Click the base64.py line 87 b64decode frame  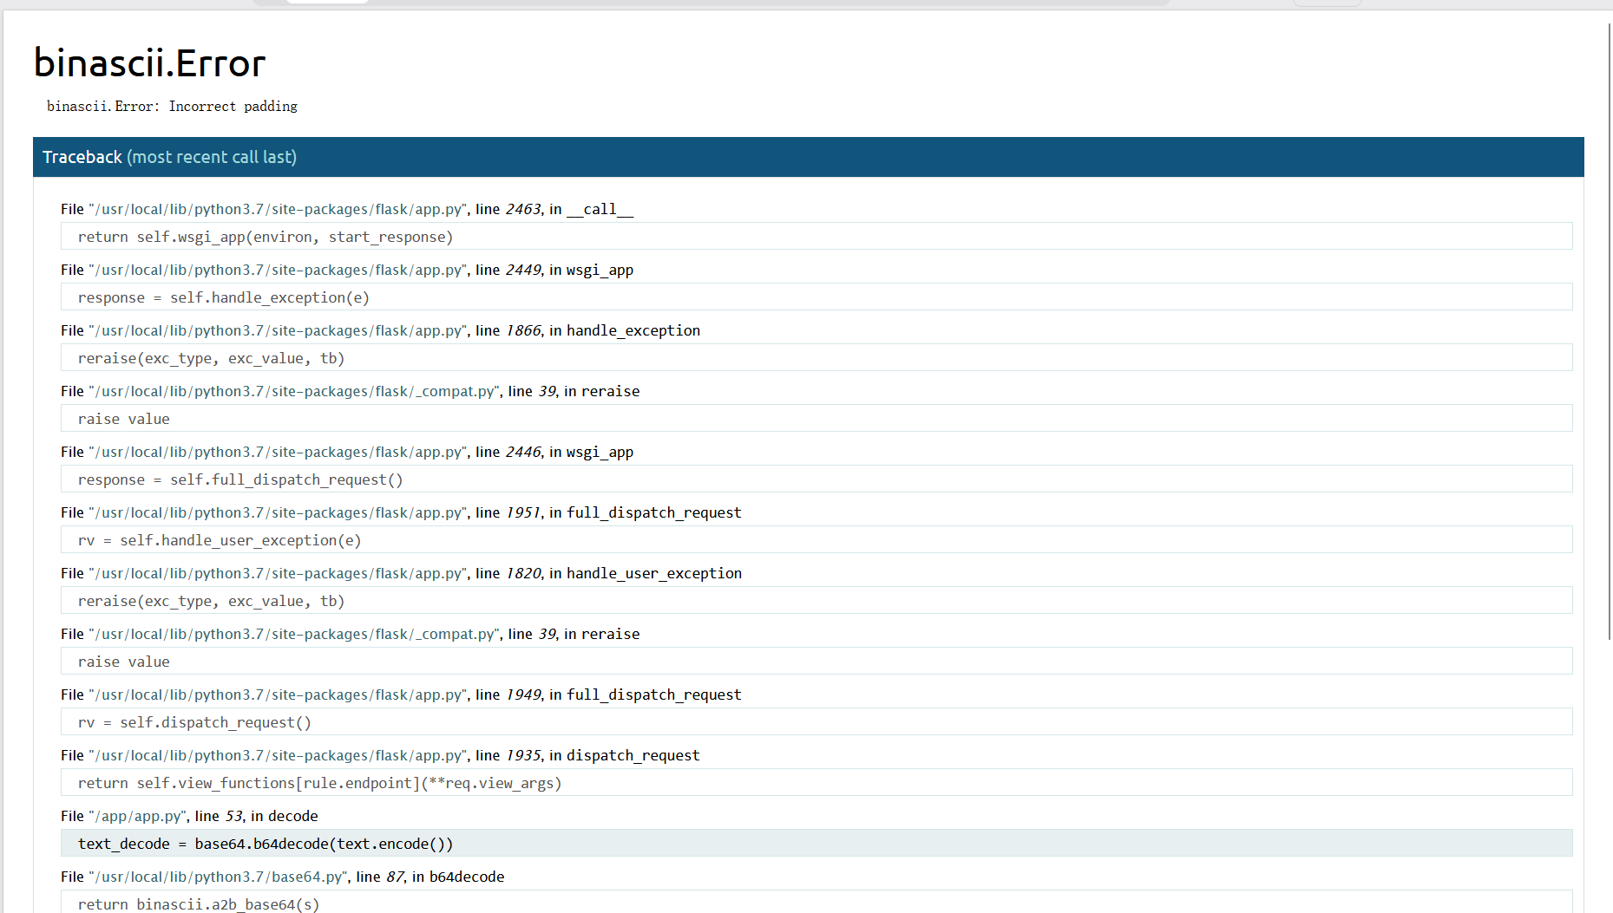(282, 877)
